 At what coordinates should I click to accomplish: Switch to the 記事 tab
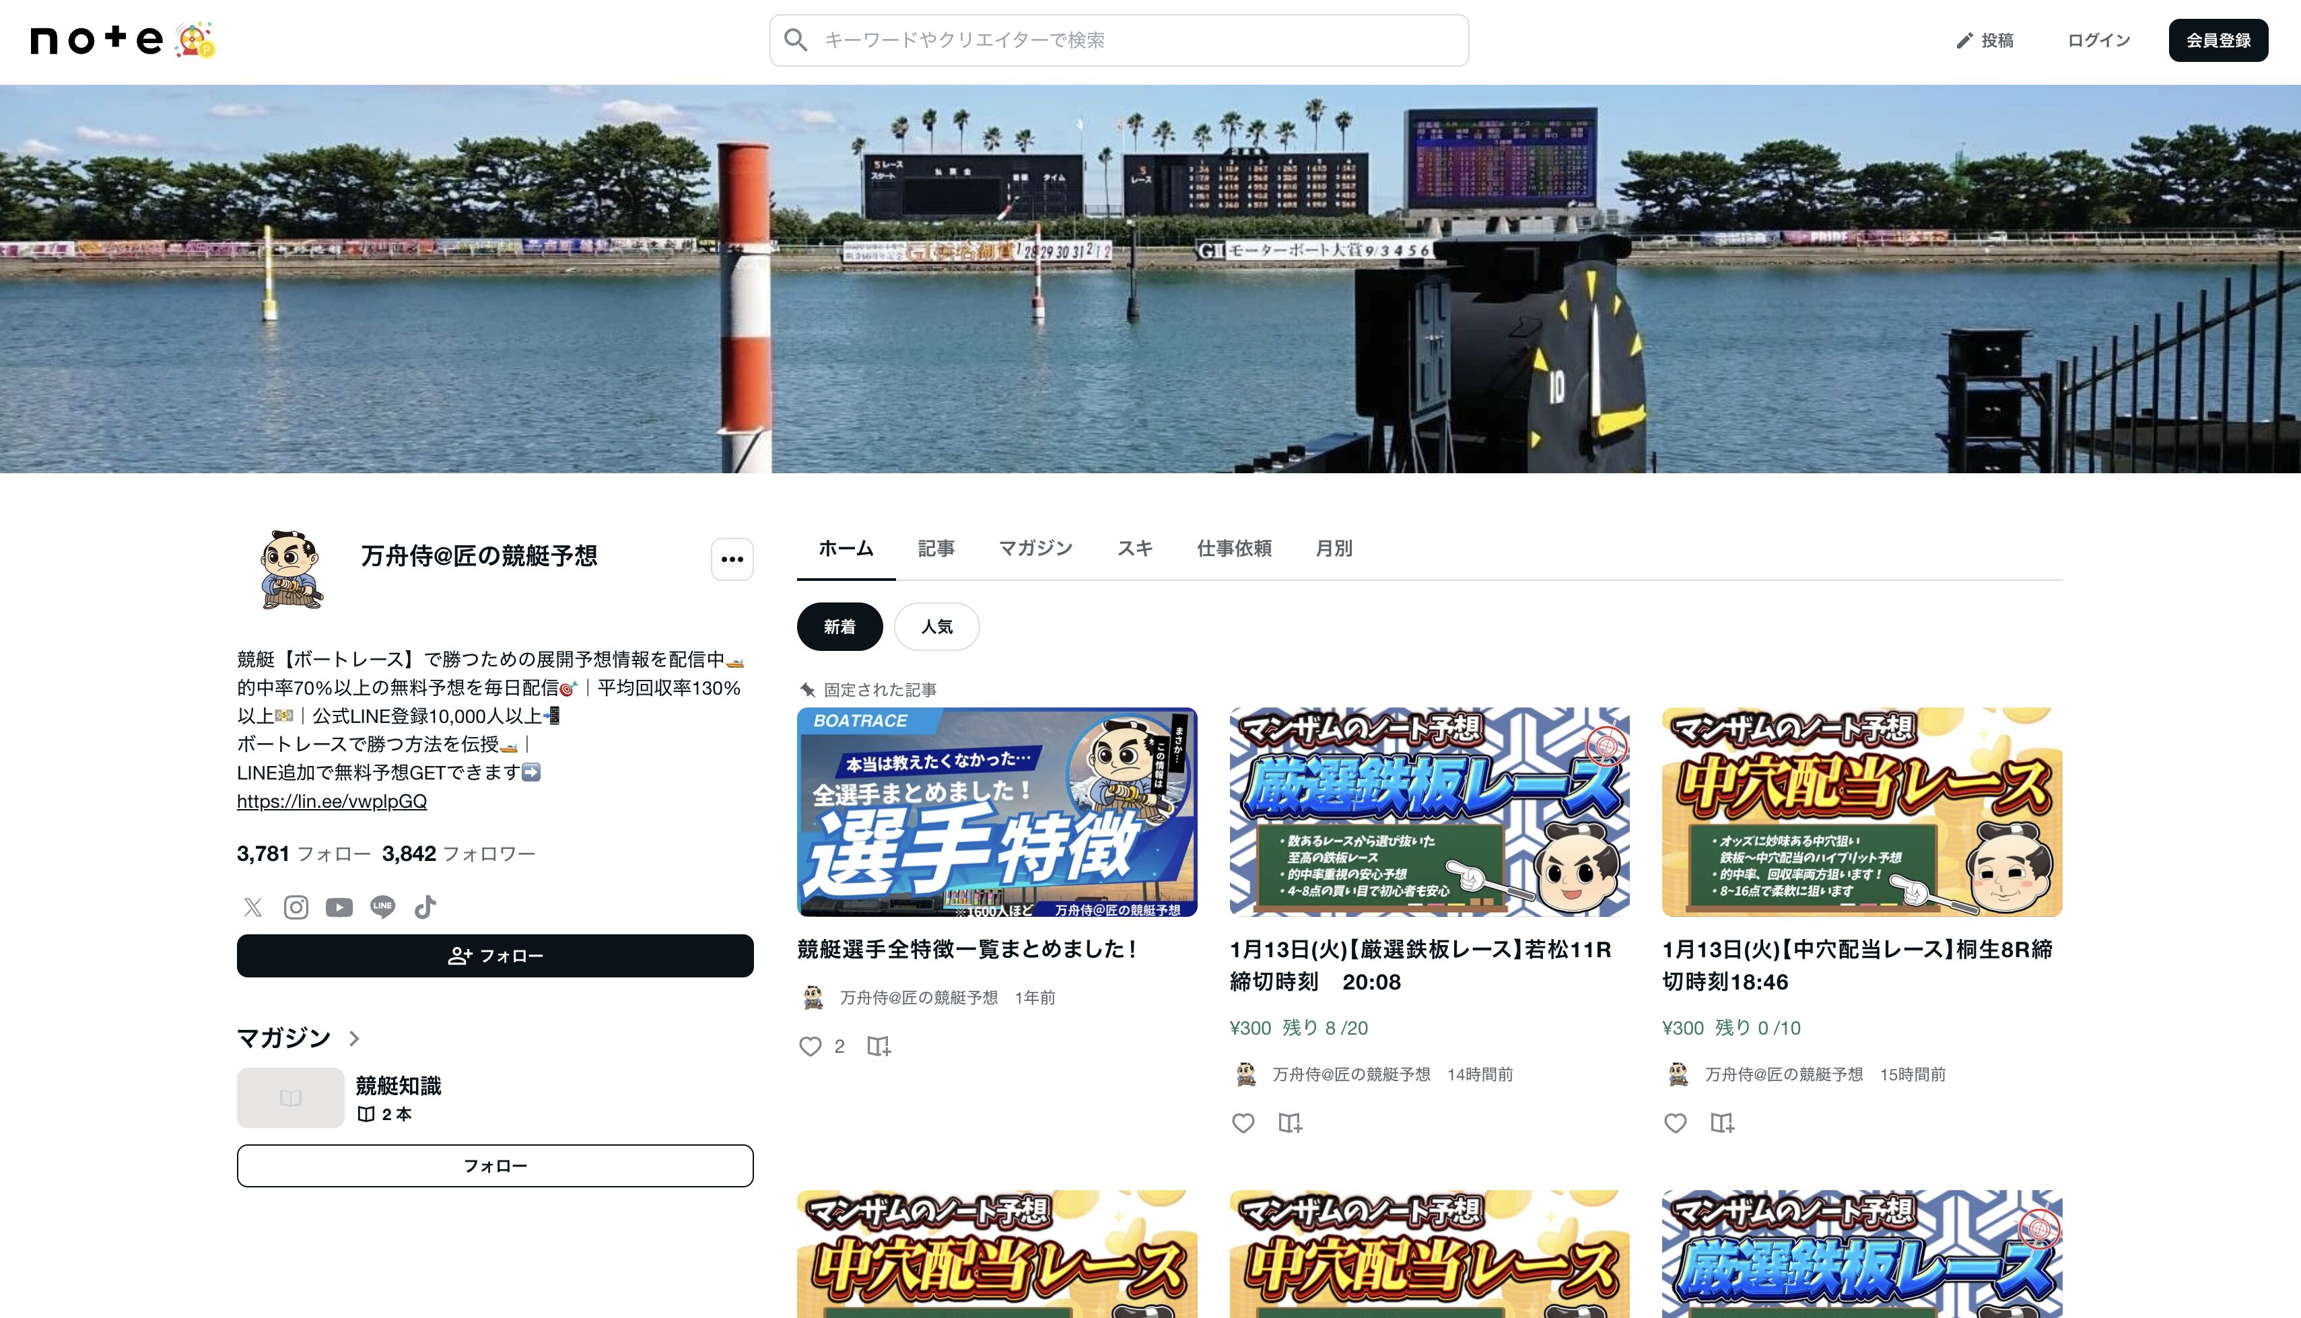(x=936, y=549)
